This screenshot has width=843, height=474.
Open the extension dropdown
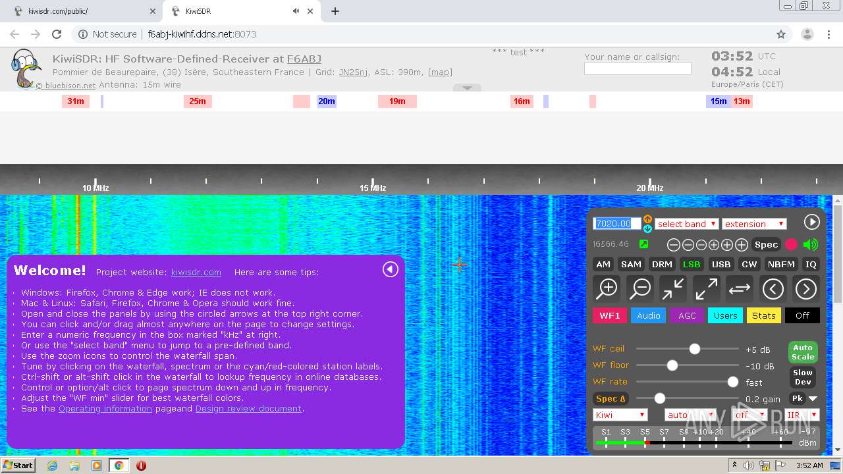pos(754,224)
